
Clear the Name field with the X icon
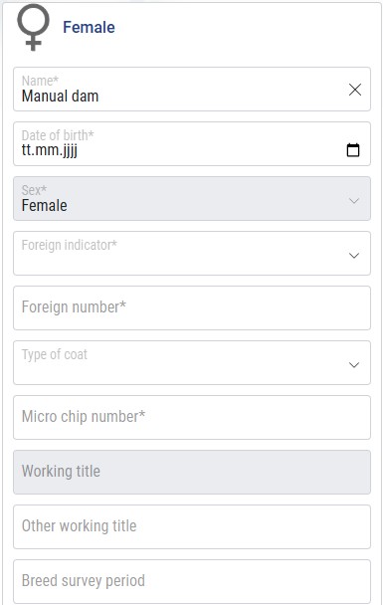tap(355, 90)
